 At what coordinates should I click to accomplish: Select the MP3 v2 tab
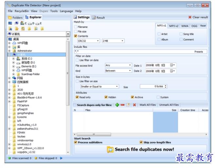(174, 26)
